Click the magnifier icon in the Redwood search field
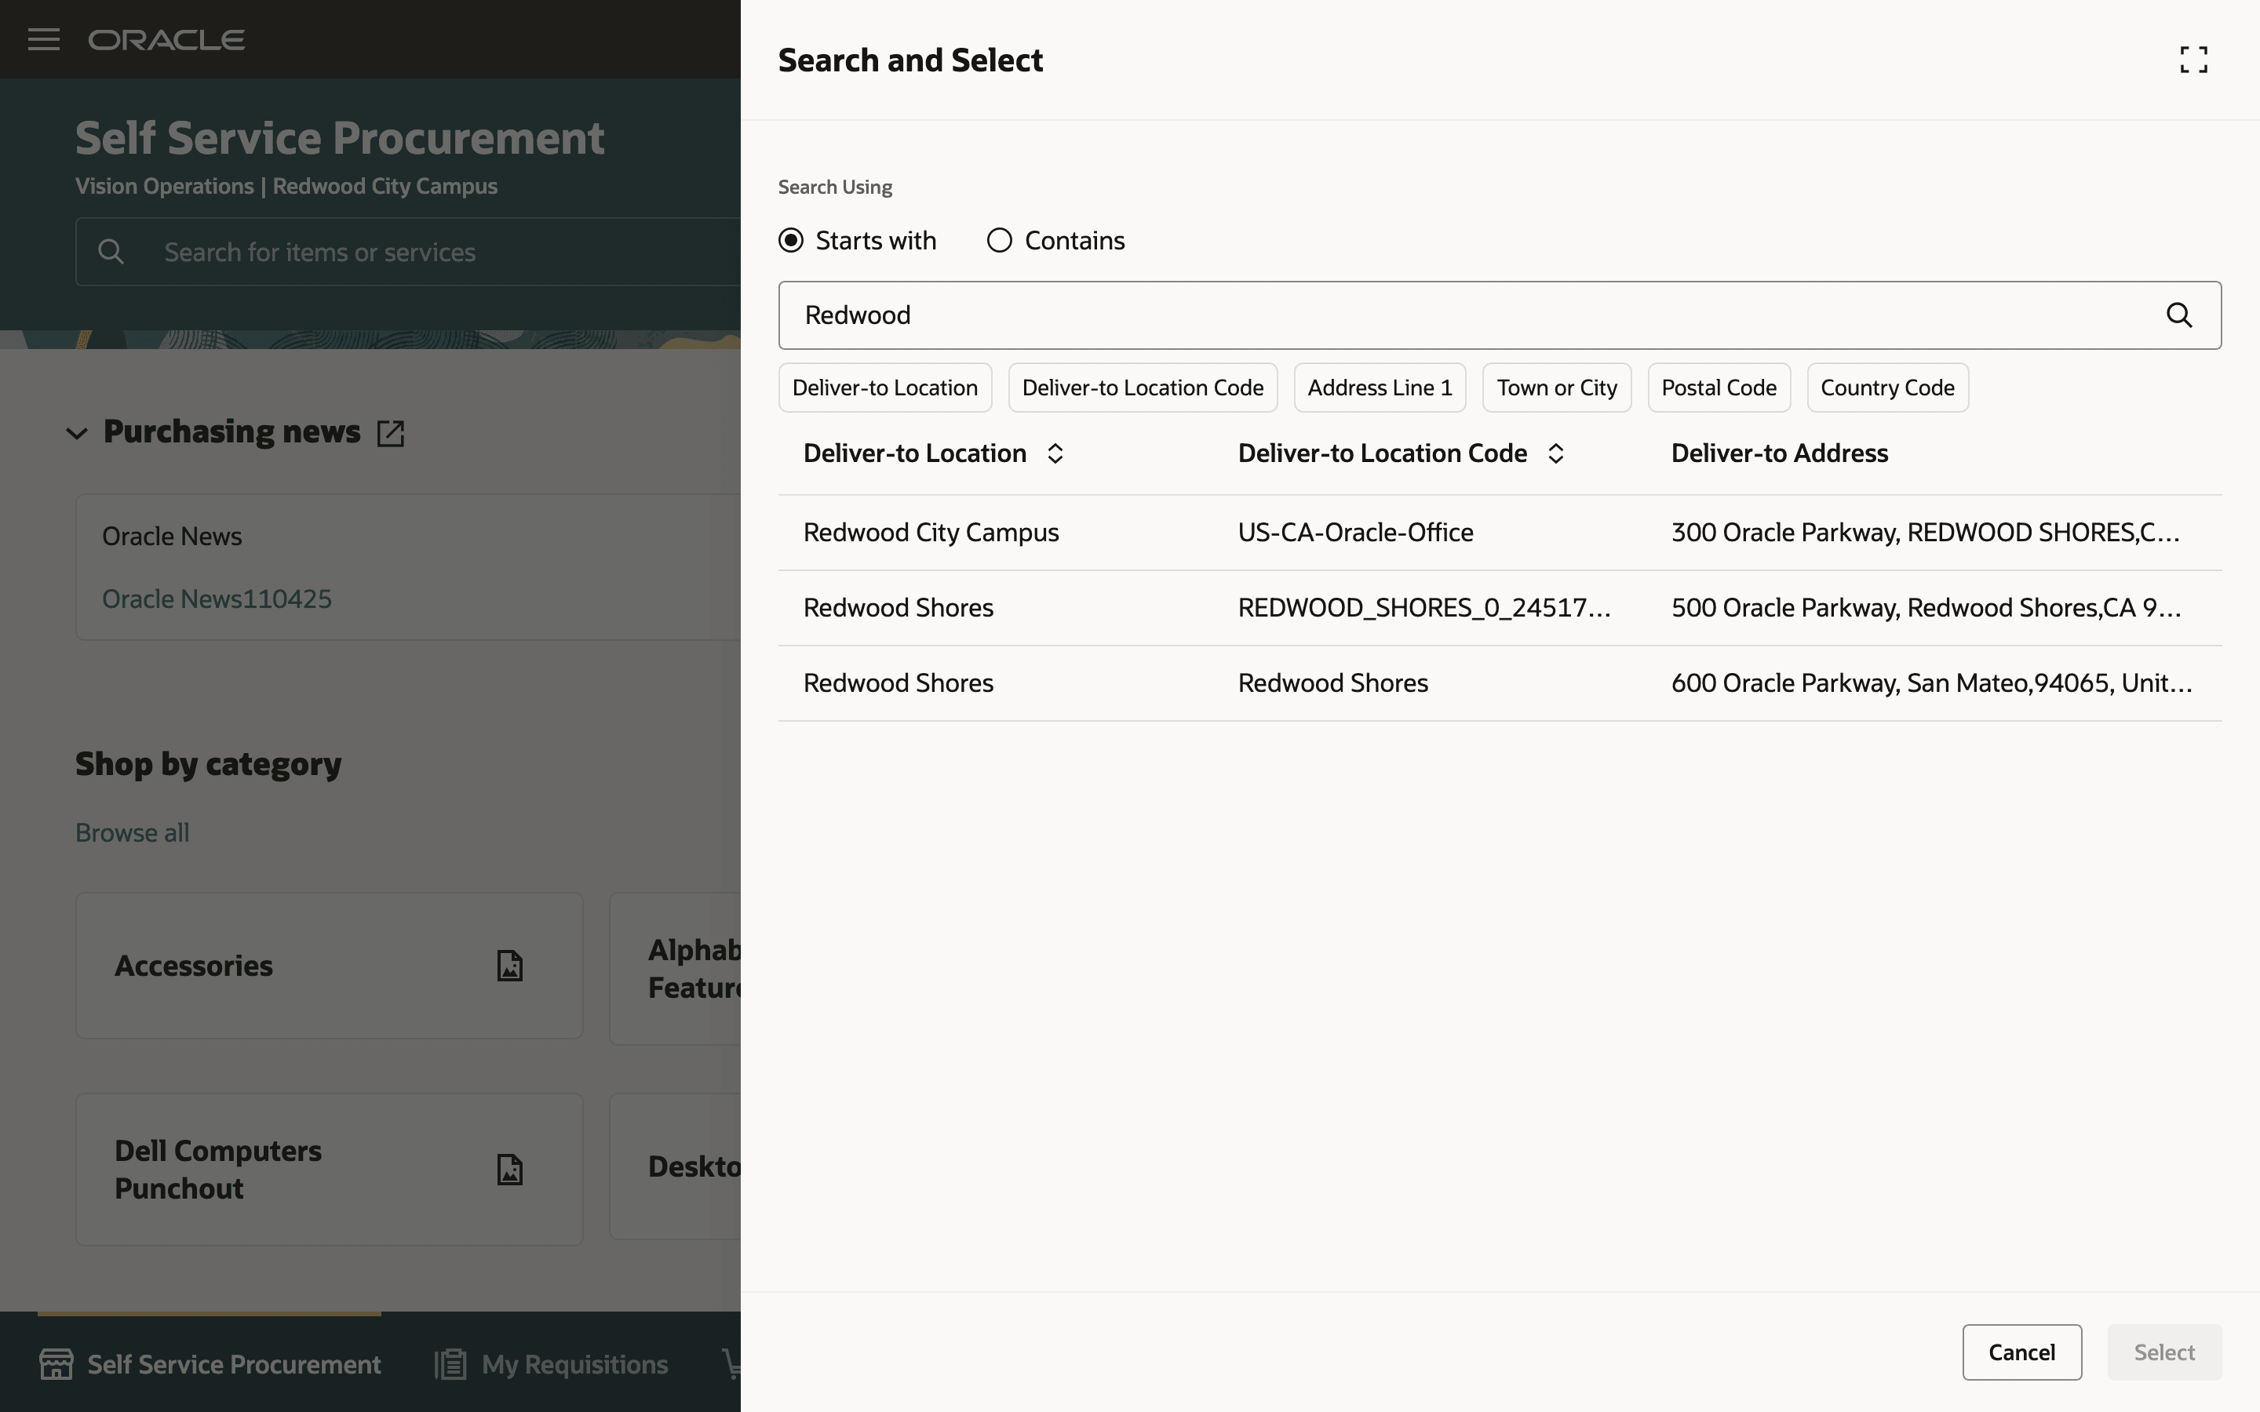This screenshot has height=1412, width=2260. [x=2178, y=315]
